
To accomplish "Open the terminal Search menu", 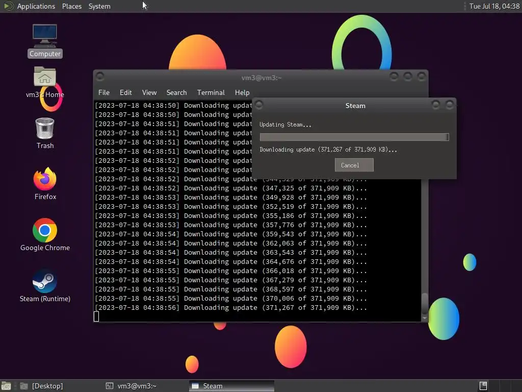I will pos(176,93).
